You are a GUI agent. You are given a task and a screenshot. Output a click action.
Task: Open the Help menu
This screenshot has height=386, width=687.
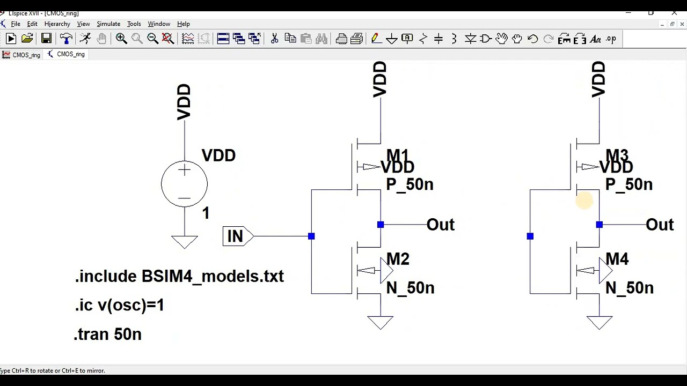[x=184, y=24]
